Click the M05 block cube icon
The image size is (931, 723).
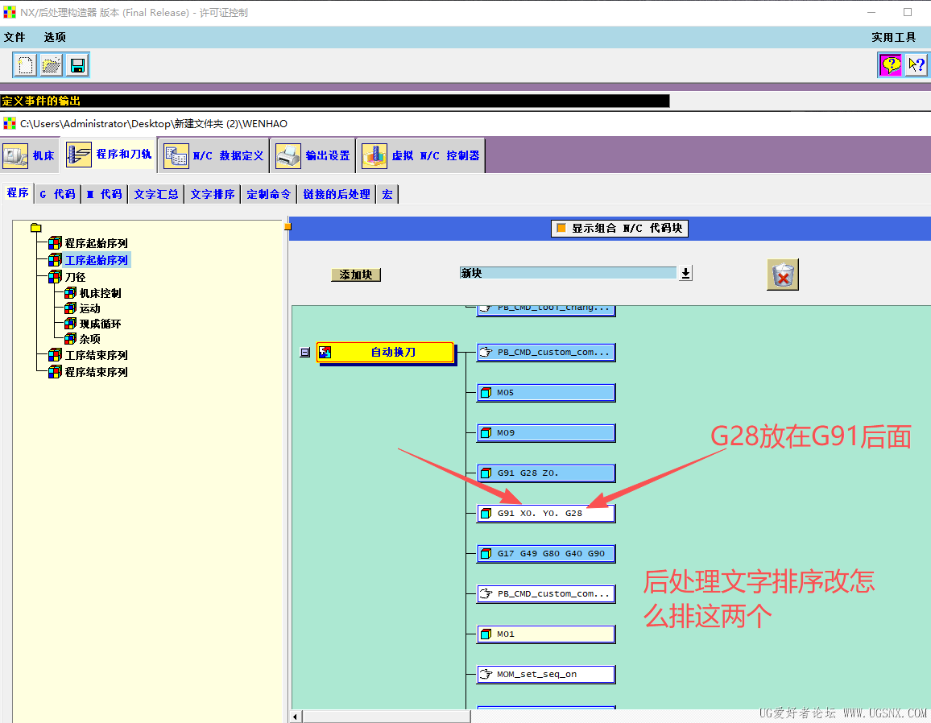pos(486,393)
